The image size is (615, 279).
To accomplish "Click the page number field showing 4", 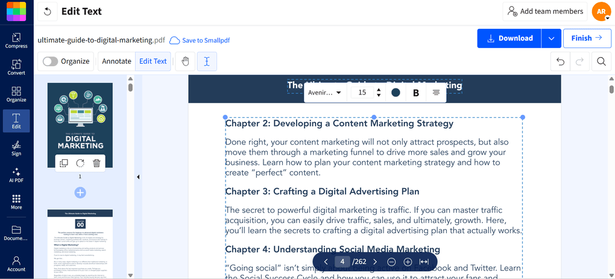I will [343, 262].
